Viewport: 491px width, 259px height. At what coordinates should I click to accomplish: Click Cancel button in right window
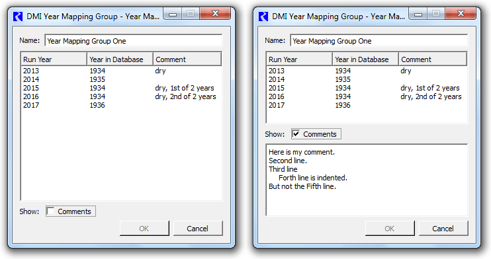[443, 229]
